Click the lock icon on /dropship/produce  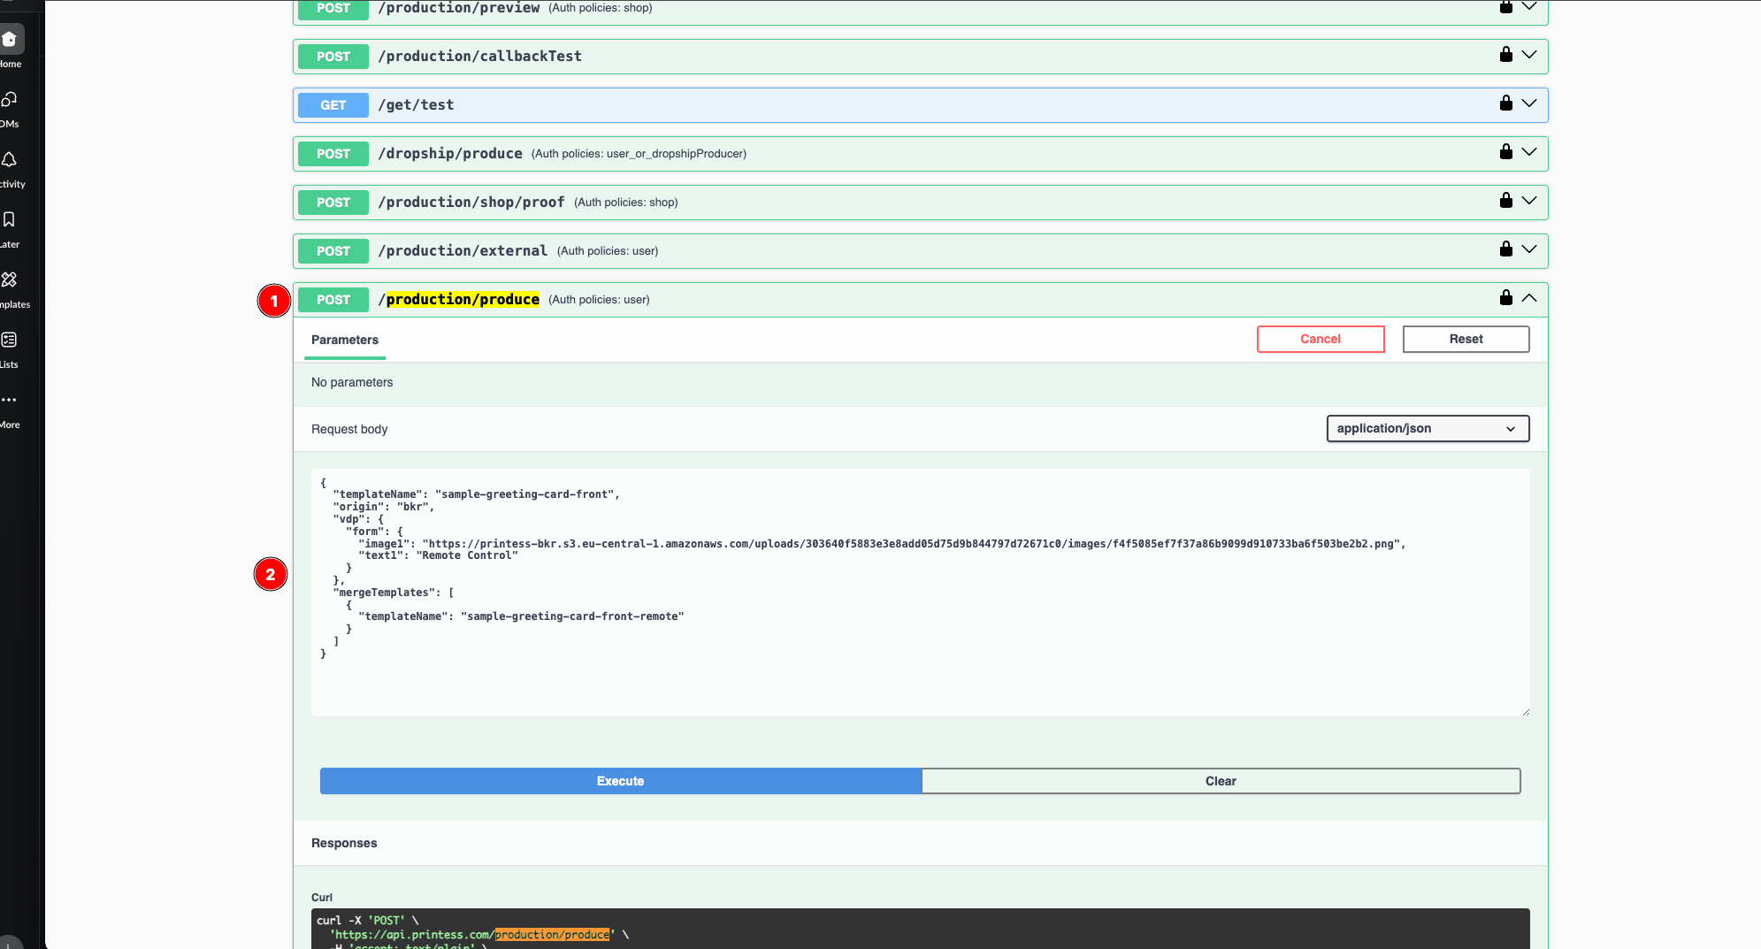coord(1505,152)
